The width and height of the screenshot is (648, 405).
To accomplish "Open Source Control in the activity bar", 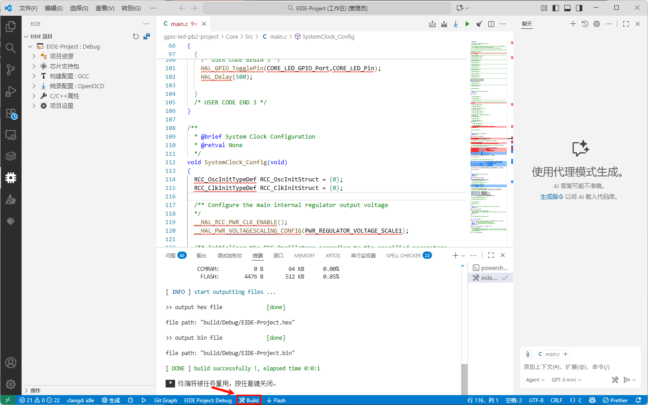I will point(11,69).
